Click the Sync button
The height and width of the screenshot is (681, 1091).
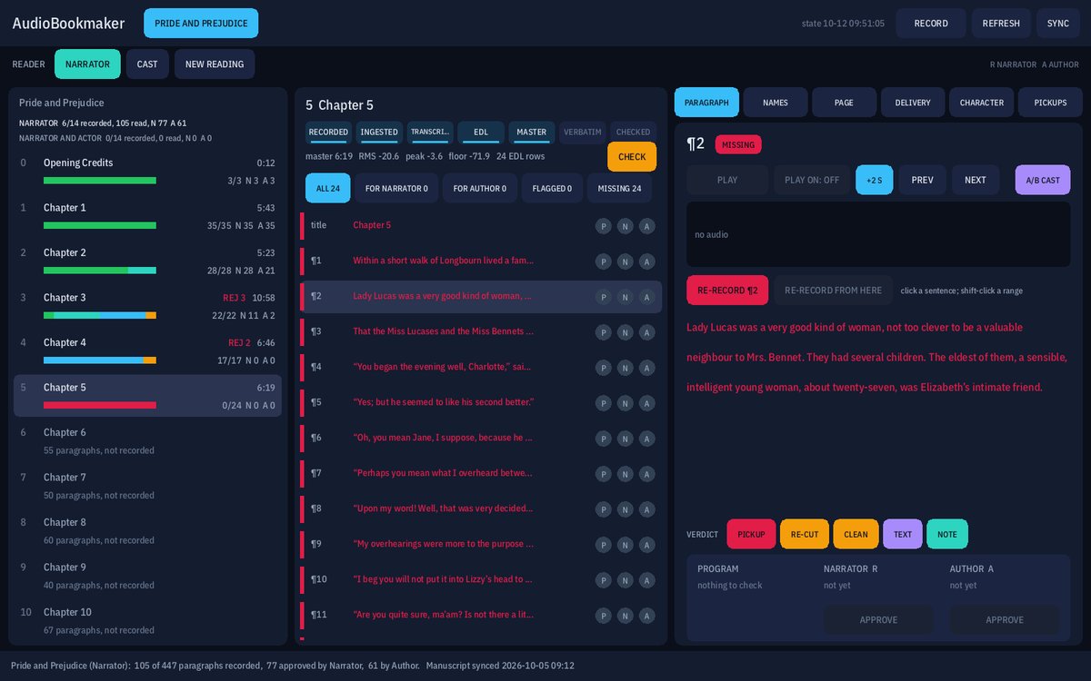1058,24
